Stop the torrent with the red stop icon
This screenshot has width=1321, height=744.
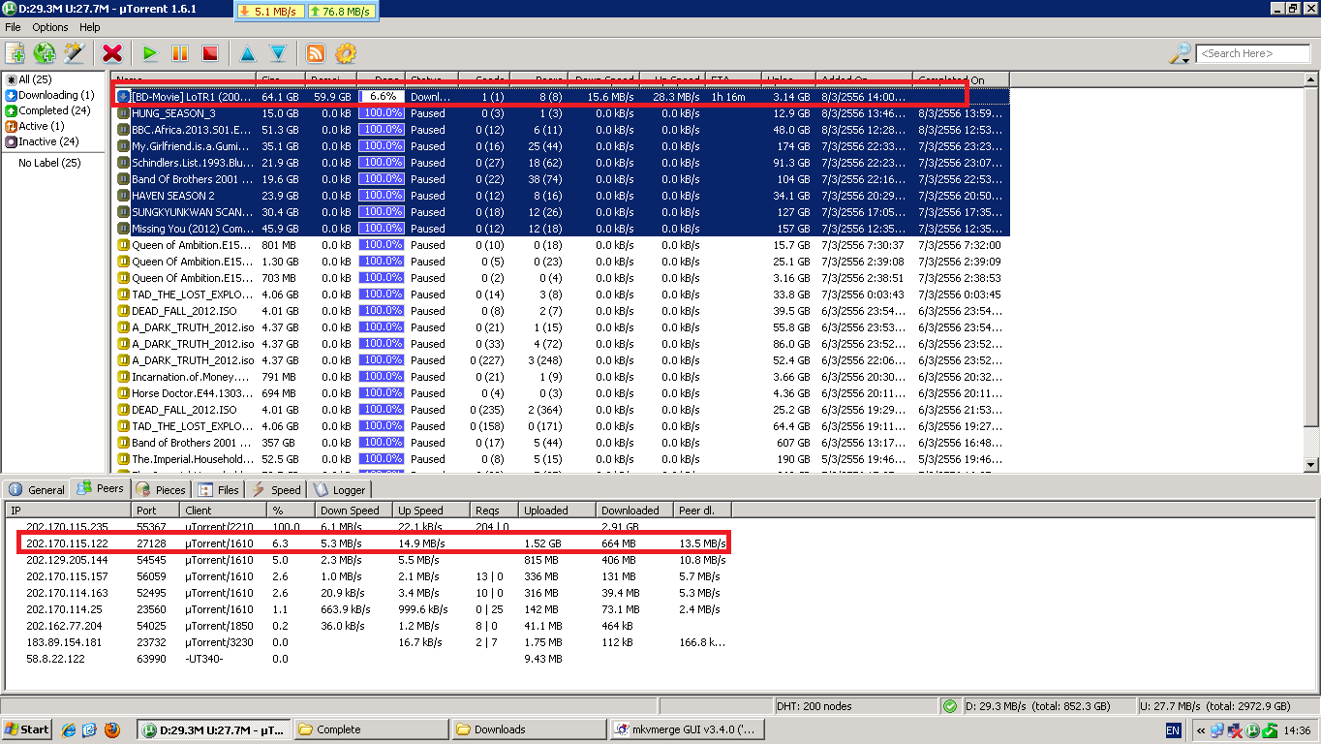pos(210,53)
